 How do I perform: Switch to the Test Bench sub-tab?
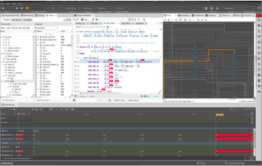[16, 20]
